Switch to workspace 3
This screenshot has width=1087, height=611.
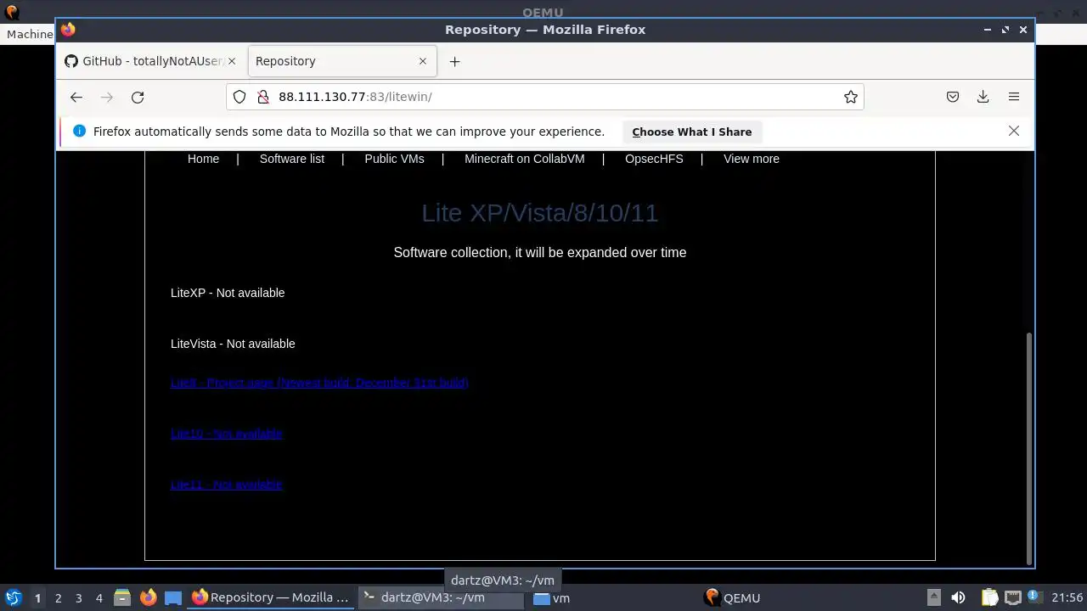pos(78,597)
